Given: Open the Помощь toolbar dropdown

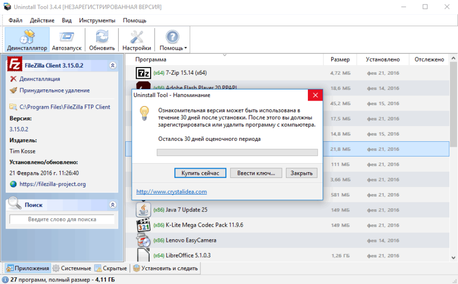Looking at the screenshot, I should (x=173, y=40).
